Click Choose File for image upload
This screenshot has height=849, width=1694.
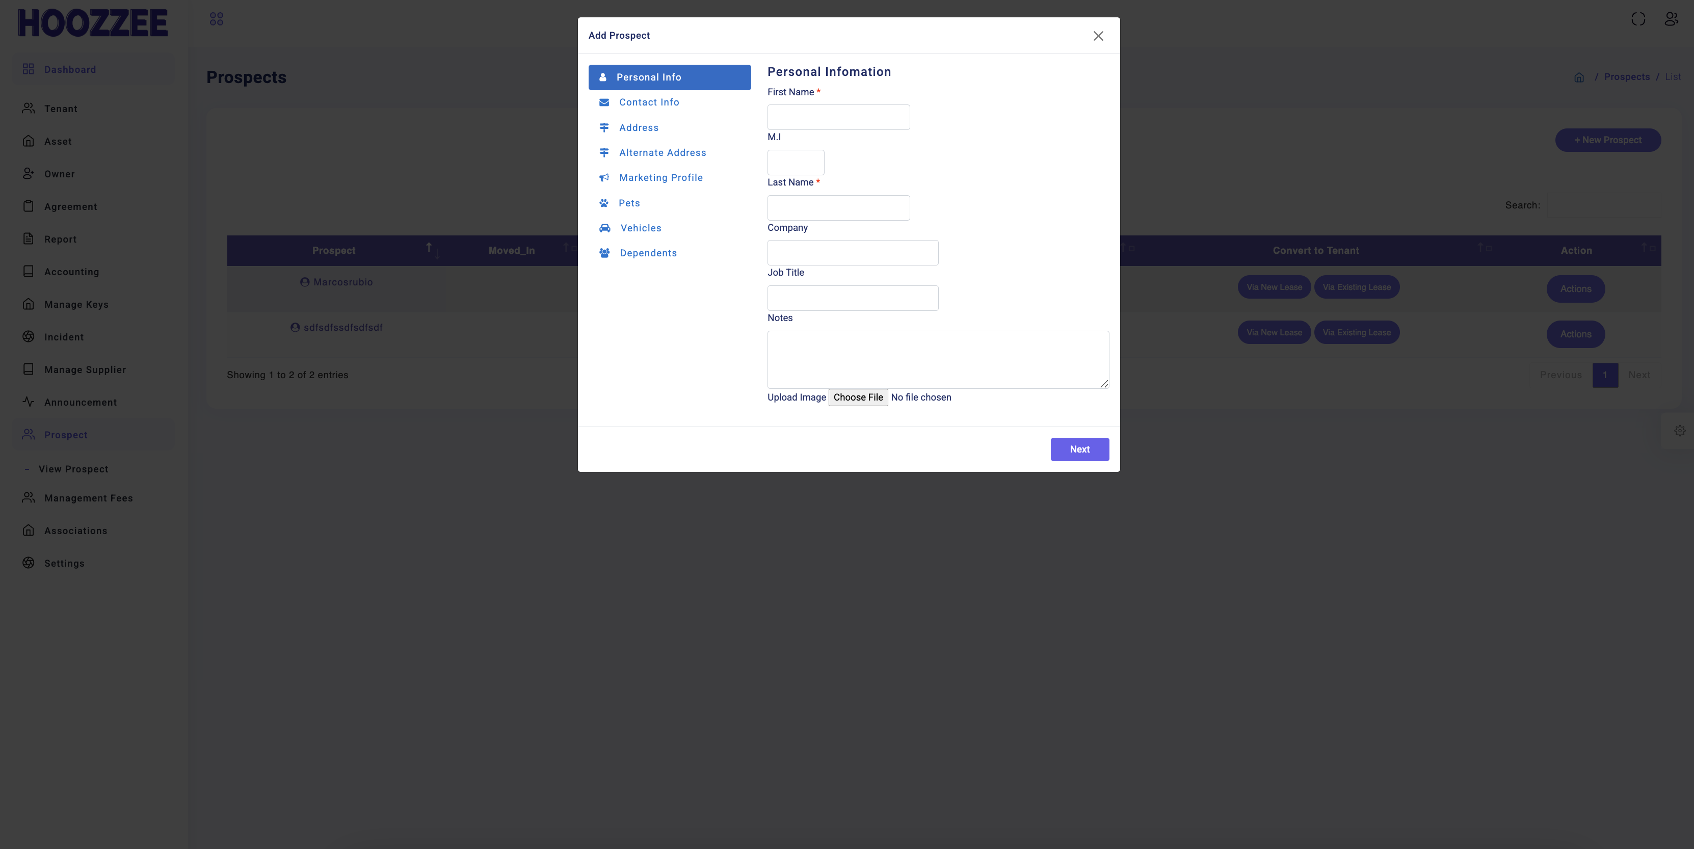(x=858, y=397)
